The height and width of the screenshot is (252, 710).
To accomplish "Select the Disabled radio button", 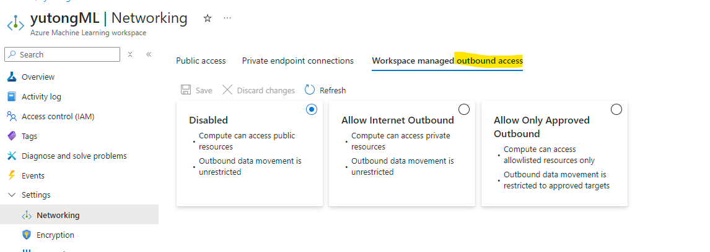I will point(312,109).
